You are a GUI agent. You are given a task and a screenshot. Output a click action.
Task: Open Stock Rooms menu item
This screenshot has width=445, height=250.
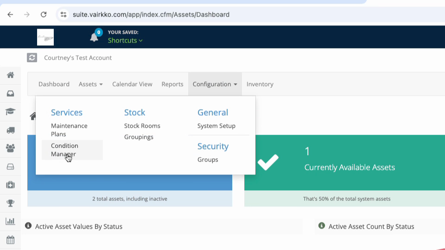(142, 125)
